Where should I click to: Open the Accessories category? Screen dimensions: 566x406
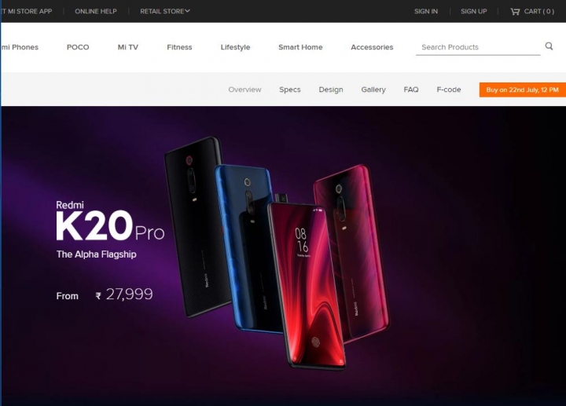coord(372,47)
